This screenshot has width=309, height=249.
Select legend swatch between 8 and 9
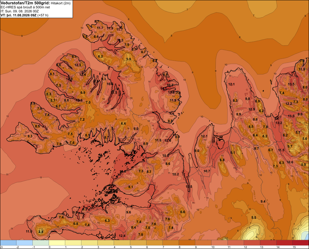[x=187, y=243]
